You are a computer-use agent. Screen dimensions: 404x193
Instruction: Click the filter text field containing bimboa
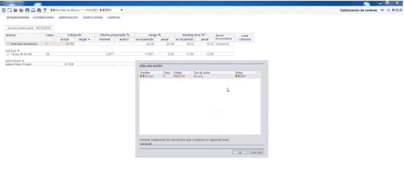199,144
